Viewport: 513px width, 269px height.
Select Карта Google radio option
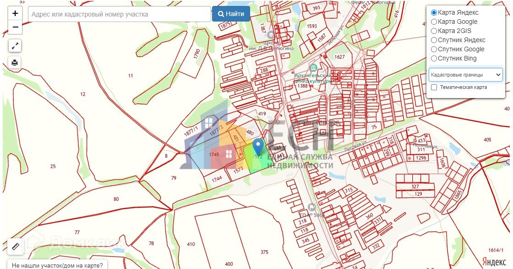[x=434, y=22]
